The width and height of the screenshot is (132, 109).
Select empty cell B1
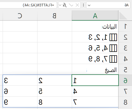(55, 26)
